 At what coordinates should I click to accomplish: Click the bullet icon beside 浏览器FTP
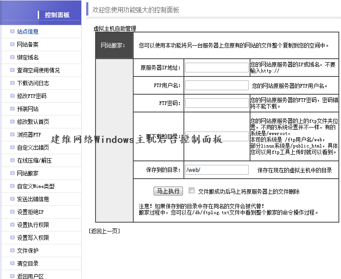[x=12, y=134]
